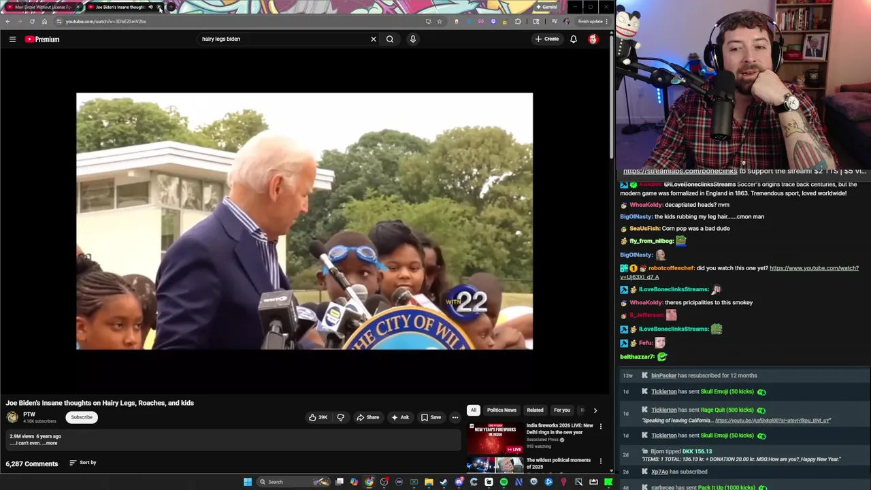Open the Create menu button
The width and height of the screenshot is (871, 490).
coord(546,39)
